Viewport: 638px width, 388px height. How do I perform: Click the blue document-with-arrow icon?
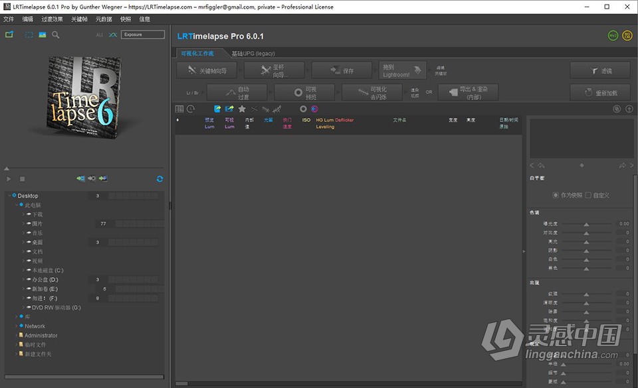tap(217, 109)
